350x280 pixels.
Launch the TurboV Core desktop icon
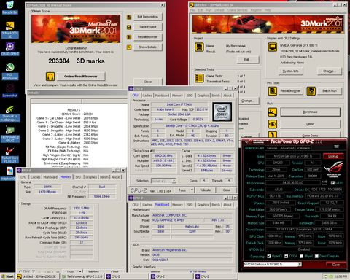coord(9,155)
